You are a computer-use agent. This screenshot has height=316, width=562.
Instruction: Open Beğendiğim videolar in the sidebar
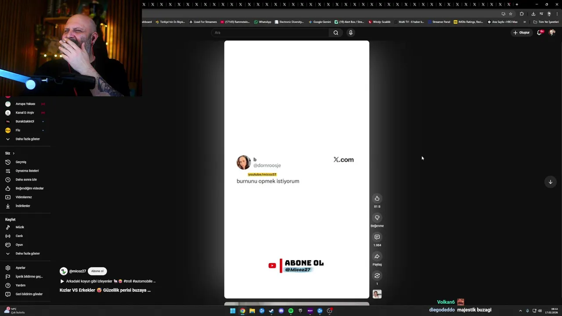pos(25,188)
